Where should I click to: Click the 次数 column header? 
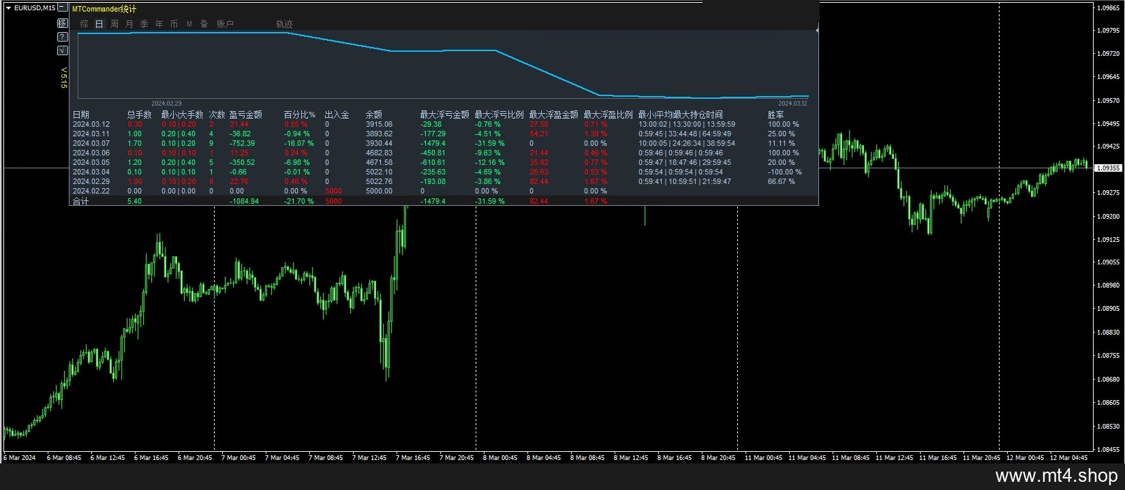[217, 114]
